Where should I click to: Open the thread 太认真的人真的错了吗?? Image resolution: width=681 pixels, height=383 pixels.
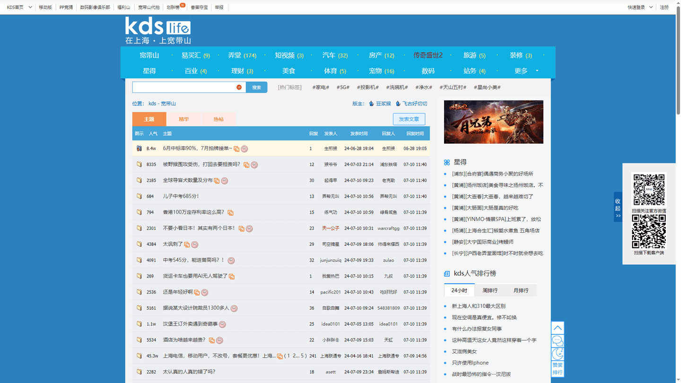click(x=189, y=372)
